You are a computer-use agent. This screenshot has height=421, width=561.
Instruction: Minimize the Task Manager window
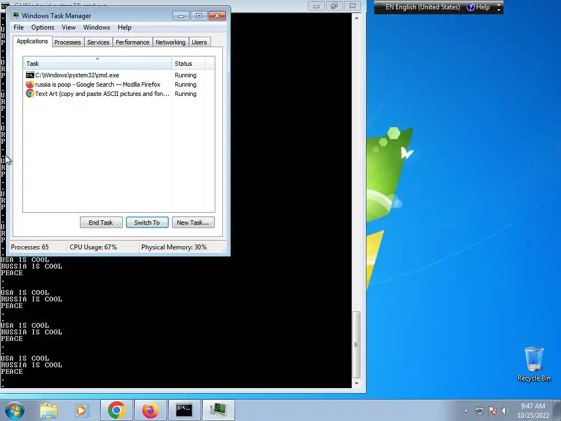[181, 16]
